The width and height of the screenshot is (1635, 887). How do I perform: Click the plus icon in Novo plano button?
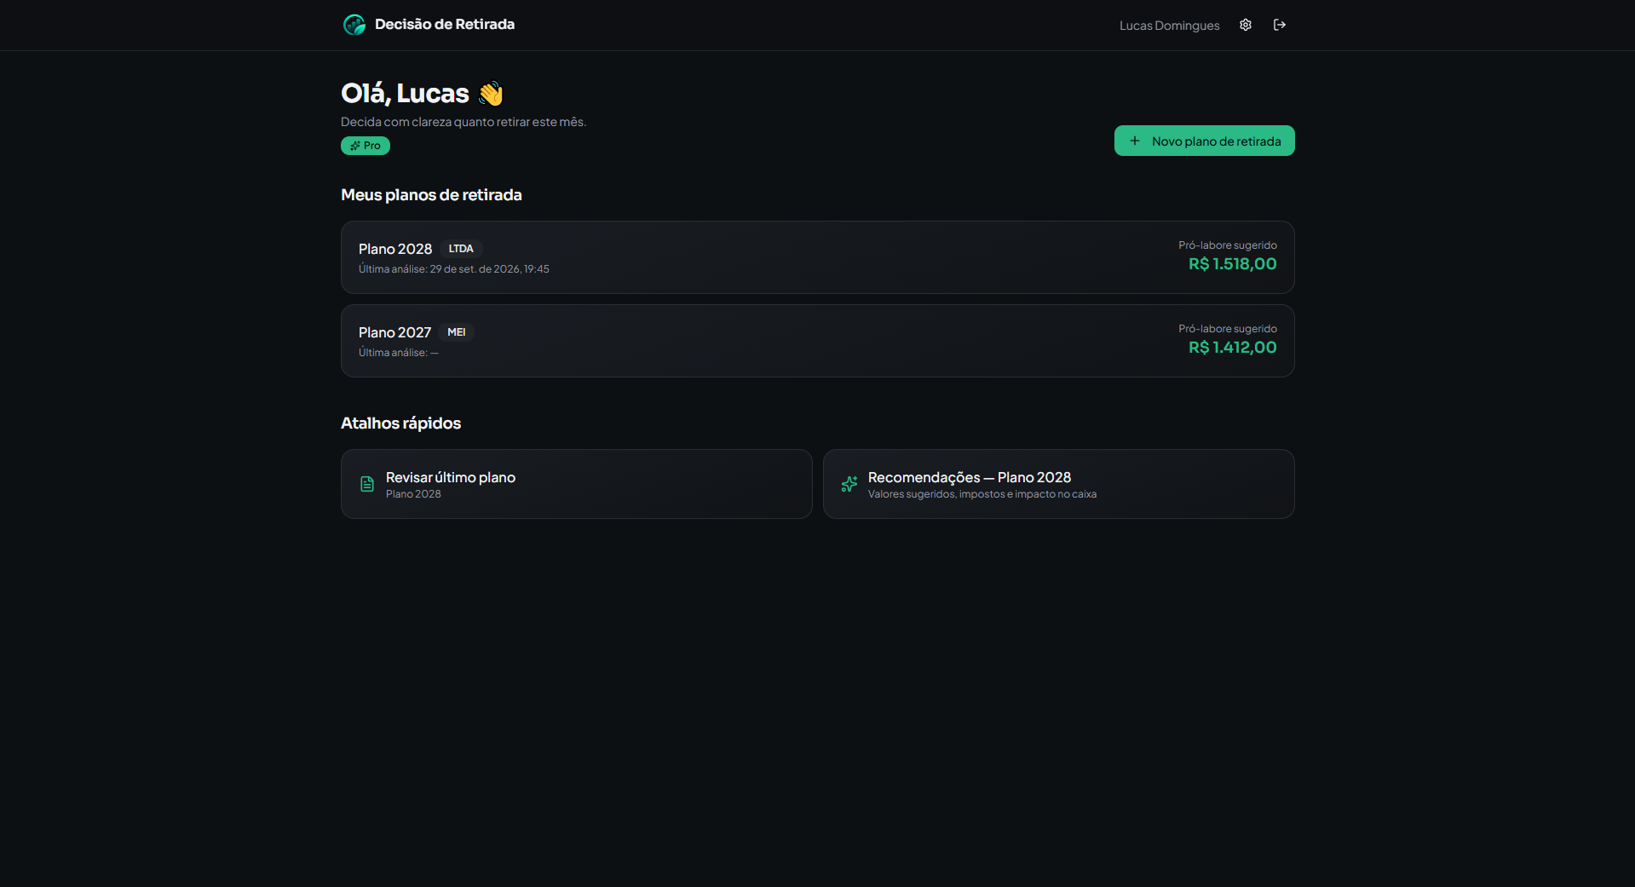(x=1135, y=141)
